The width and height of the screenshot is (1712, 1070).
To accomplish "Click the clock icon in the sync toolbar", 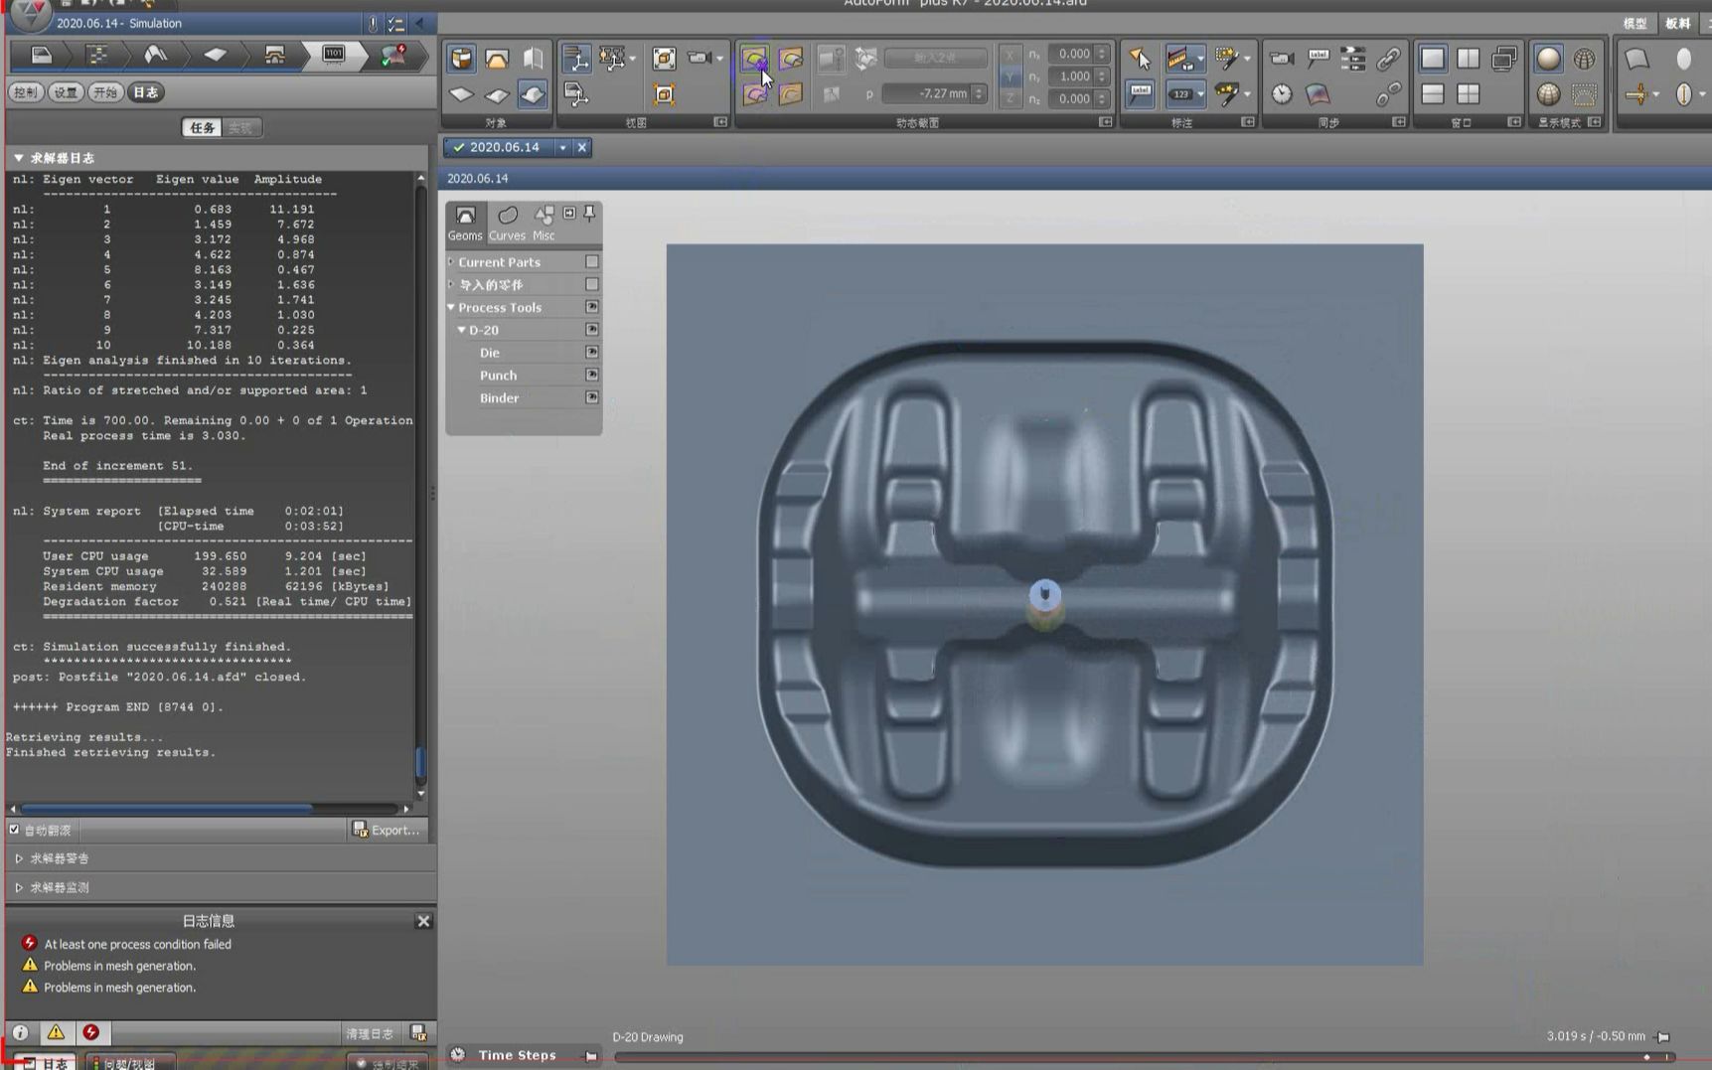I will (x=1282, y=94).
